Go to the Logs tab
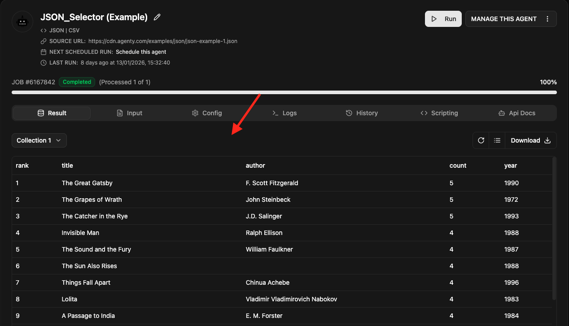 point(284,113)
